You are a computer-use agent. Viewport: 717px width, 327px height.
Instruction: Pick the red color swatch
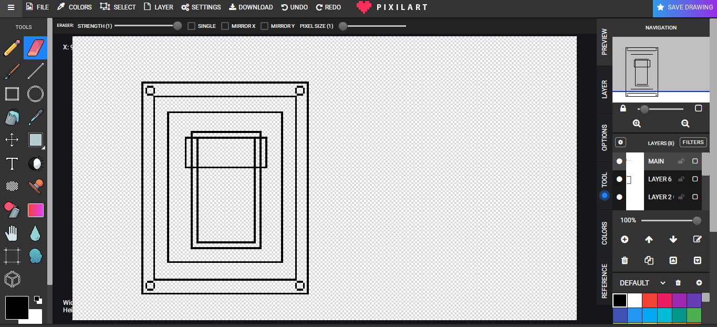point(649,300)
